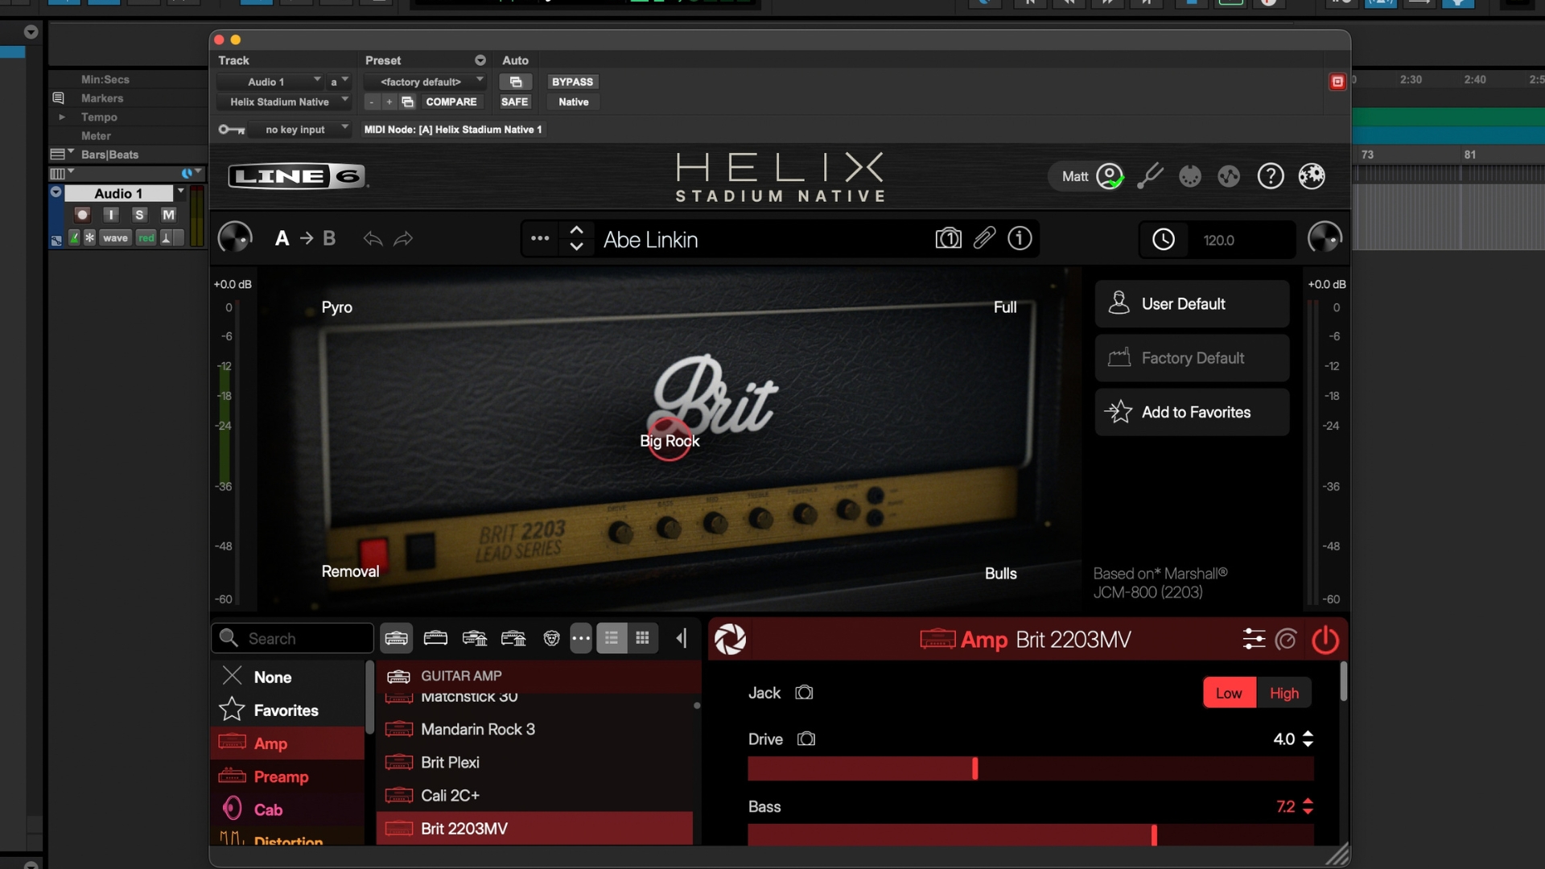This screenshot has height=869, width=1545.
Task: Open preset info icon
Action: pos(1020,239)
